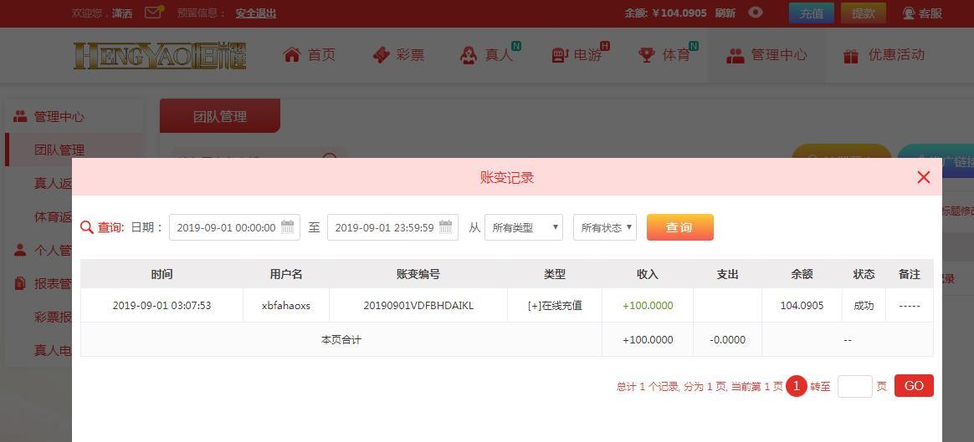Open the 彩票 lottery menu

[x=398, y=55]
